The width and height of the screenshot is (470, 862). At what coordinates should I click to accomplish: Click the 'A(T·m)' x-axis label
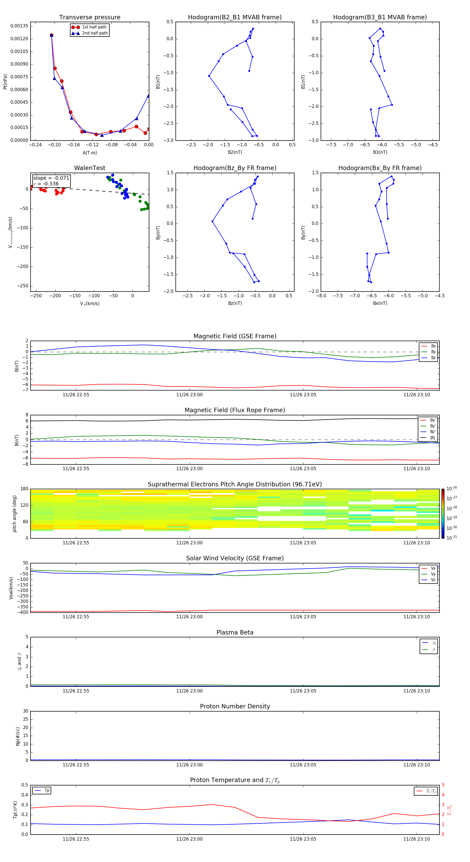90,153
